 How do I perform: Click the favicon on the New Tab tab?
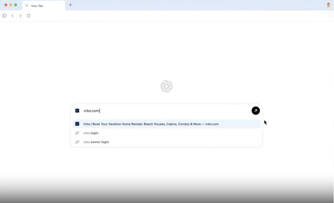point(27,6)
